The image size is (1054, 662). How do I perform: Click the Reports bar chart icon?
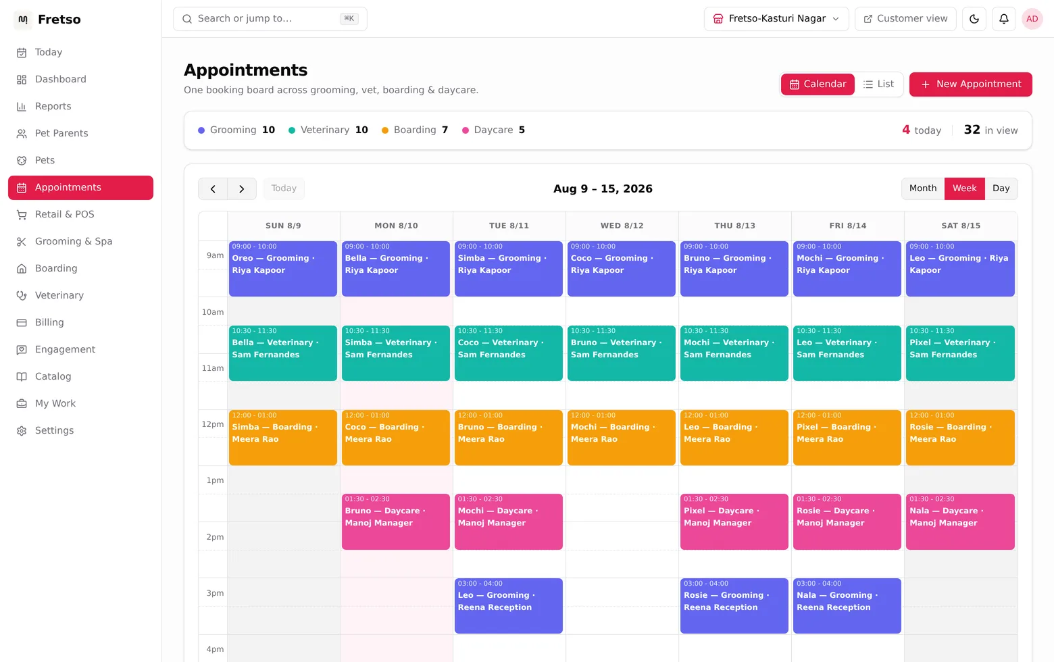click(22, 106)
